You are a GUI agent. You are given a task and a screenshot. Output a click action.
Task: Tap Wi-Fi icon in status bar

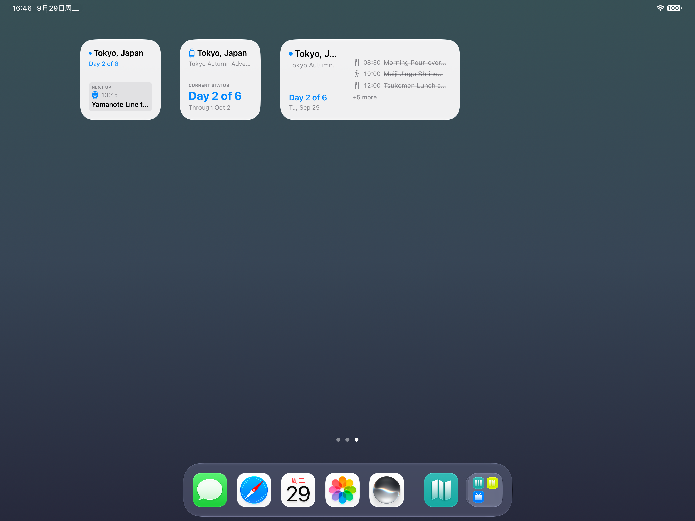(x=660, y=8)
